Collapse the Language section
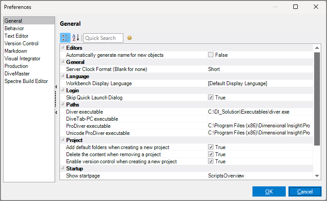 63,76
